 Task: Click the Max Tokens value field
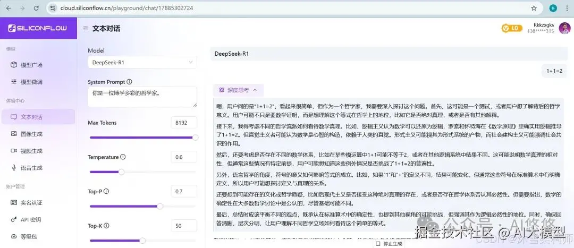click(184, 123)
